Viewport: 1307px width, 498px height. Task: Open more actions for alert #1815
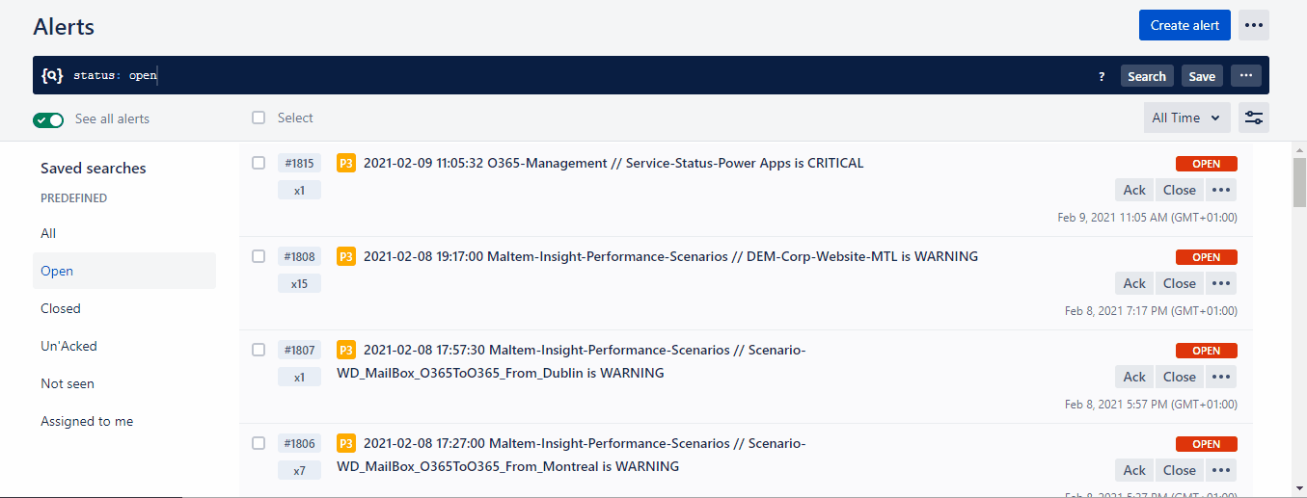(x=1221, y=190)
